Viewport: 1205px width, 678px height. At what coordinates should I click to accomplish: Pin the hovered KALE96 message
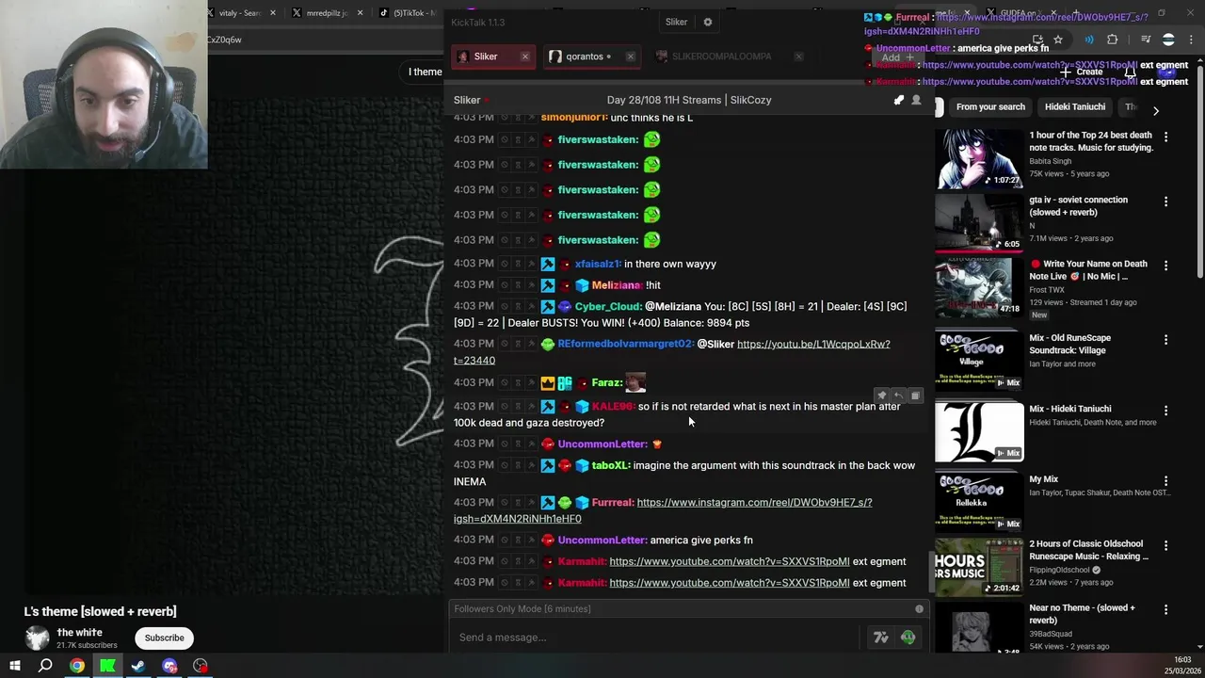(881, 395)
